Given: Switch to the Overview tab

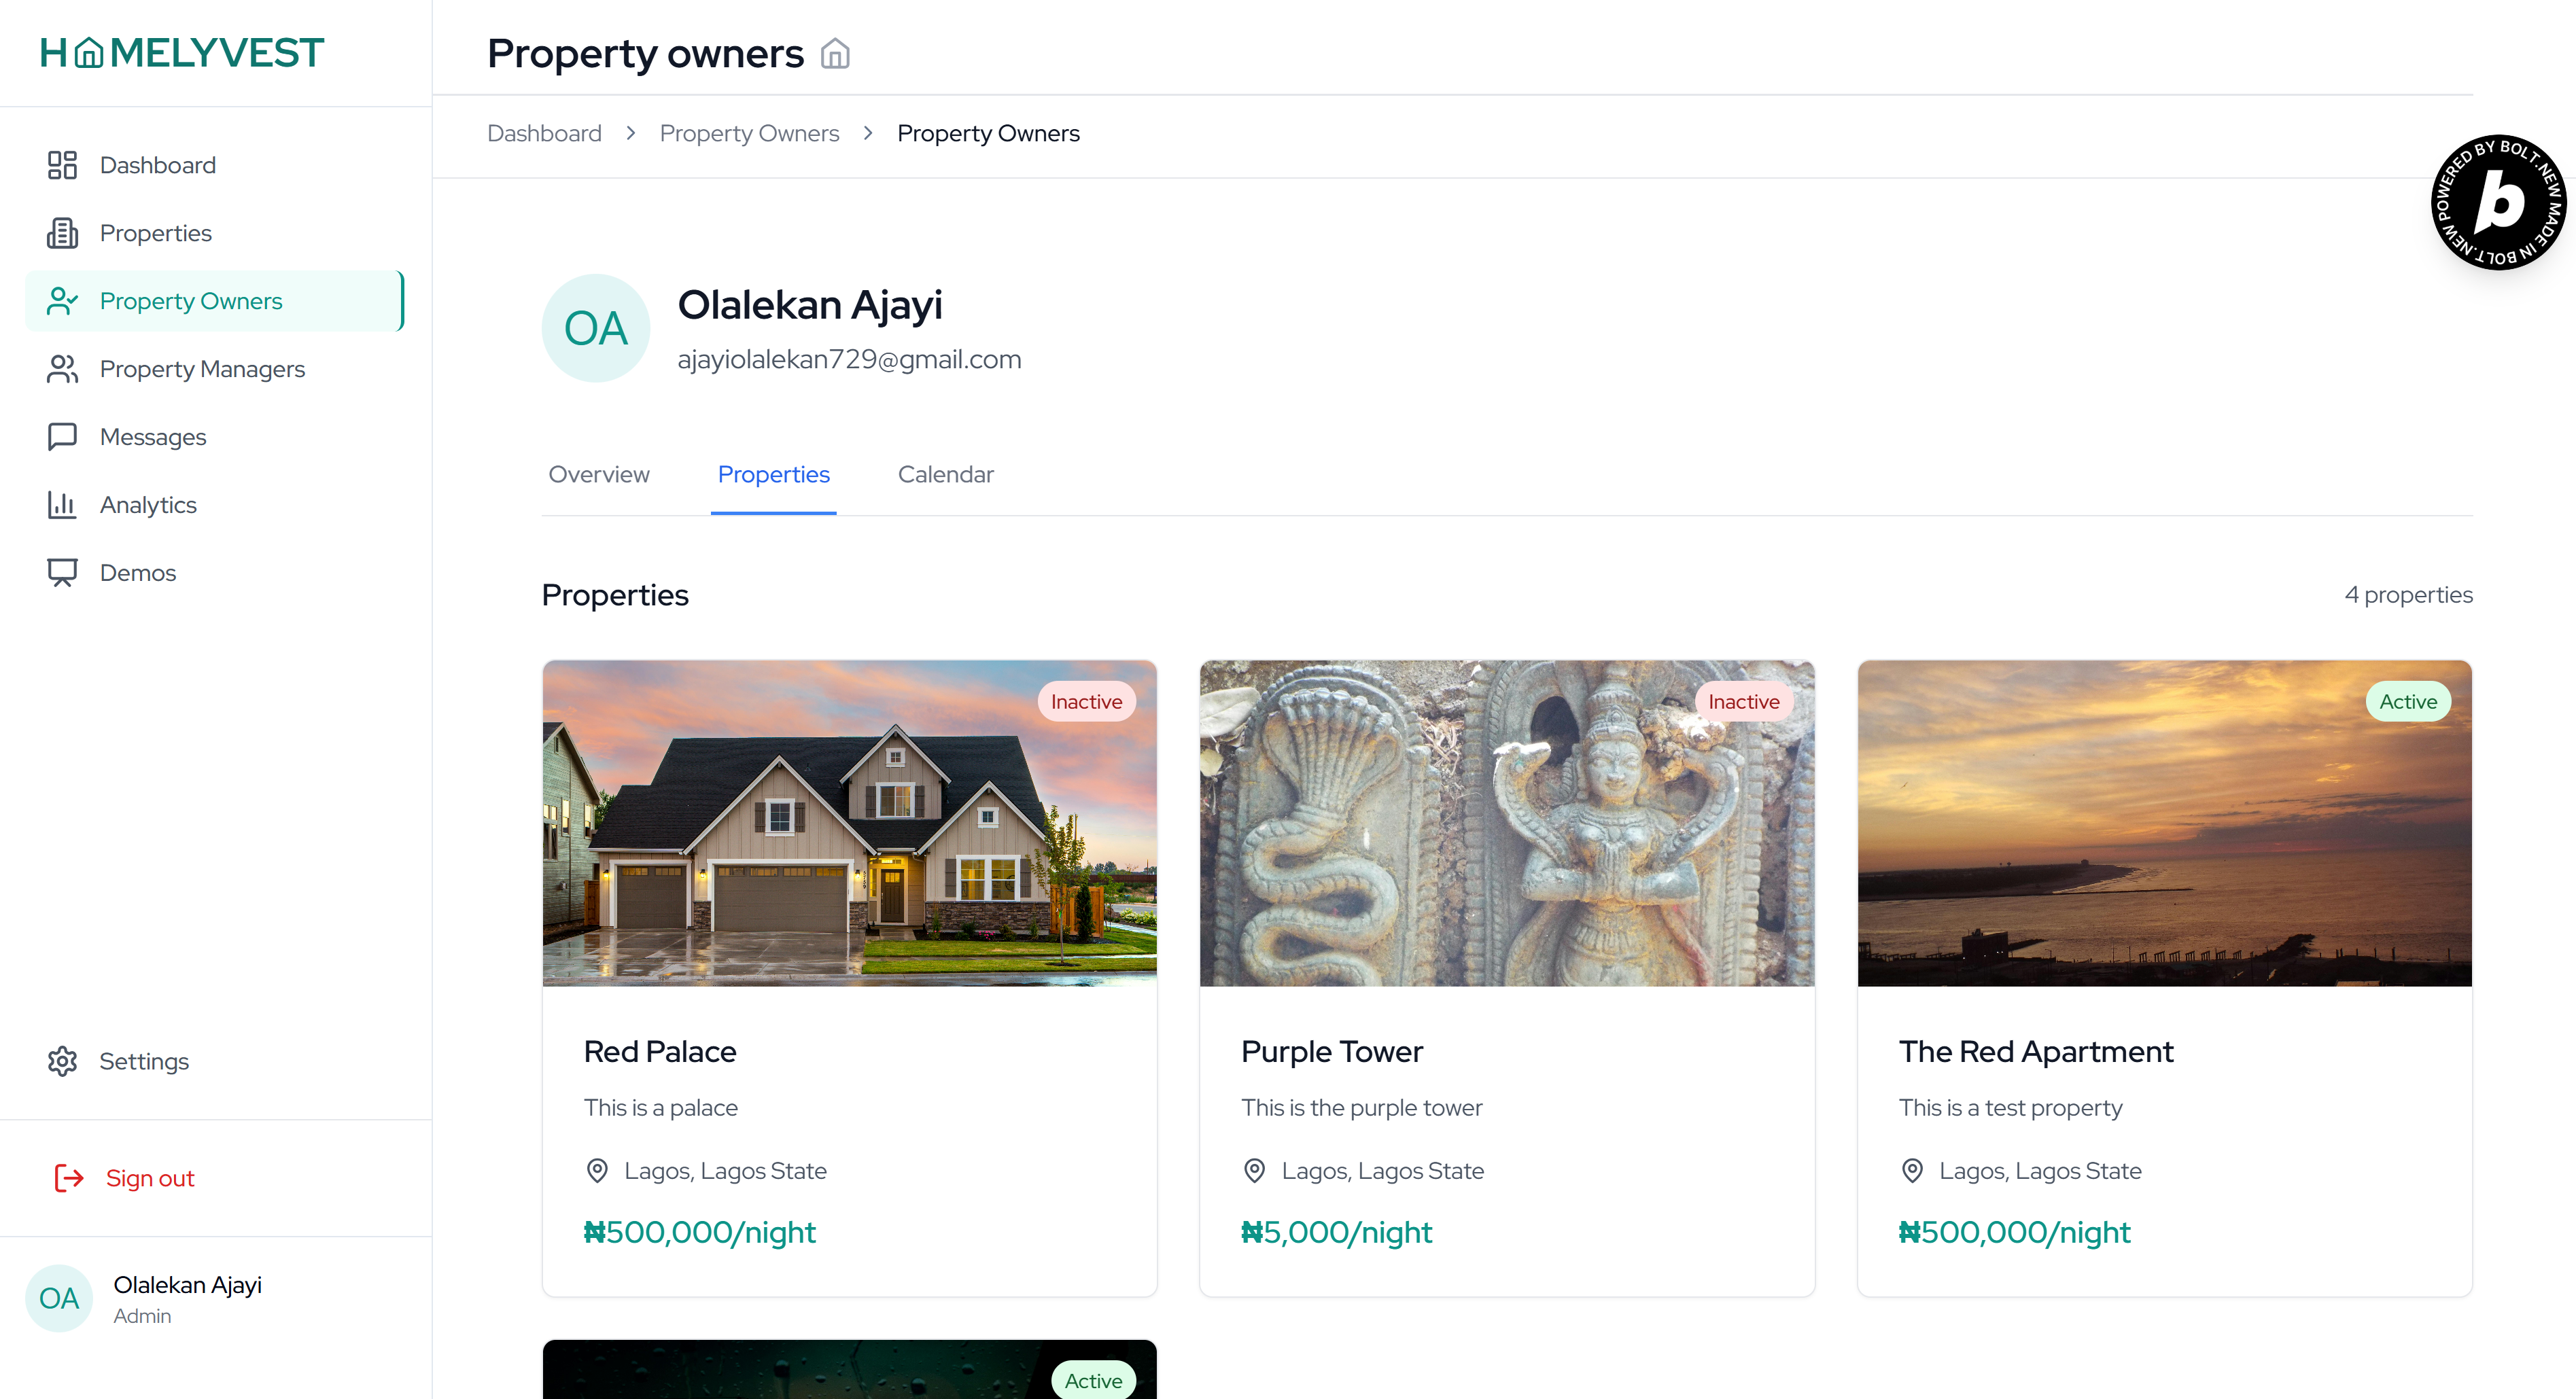Looking at the screenshot, I should coord(598,474).
